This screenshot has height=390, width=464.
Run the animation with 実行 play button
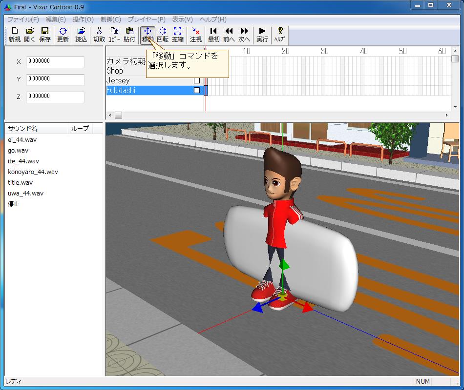pyautogui.click(x=262, y=35)
